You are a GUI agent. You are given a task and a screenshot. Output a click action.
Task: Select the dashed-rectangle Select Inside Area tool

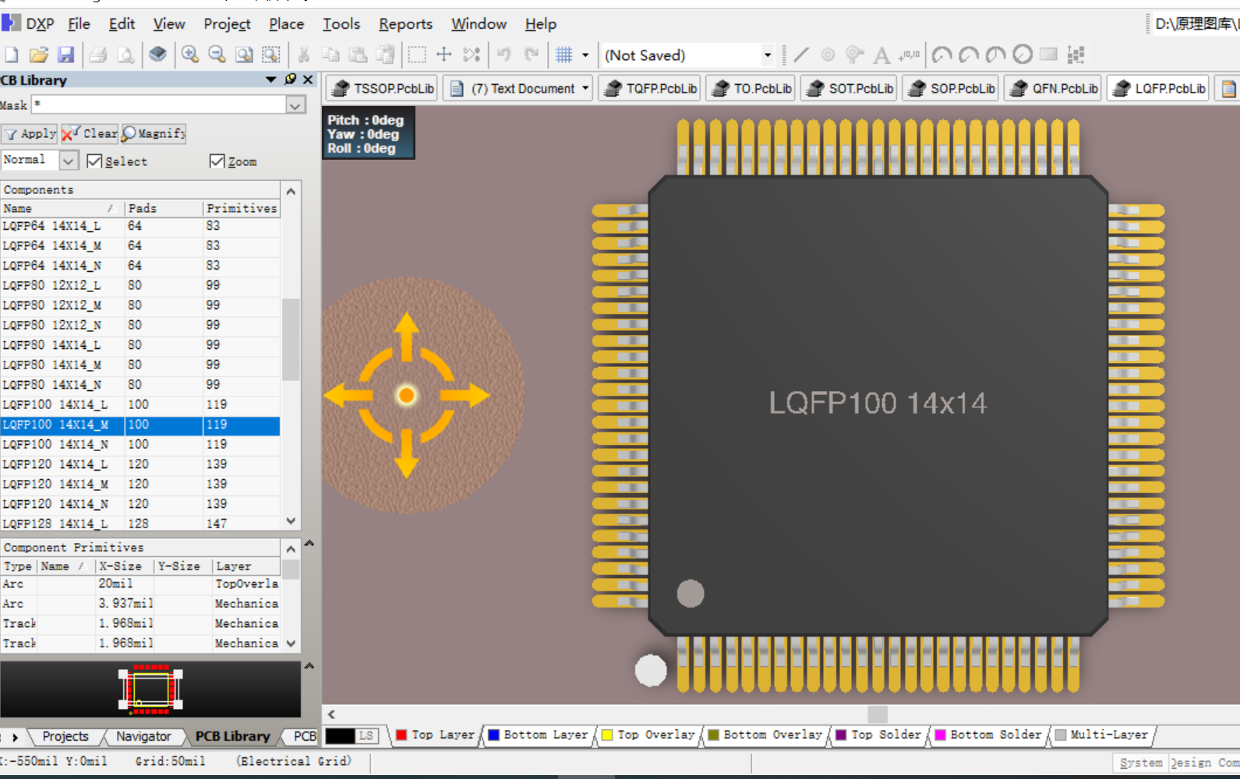(x=417, y=55)
